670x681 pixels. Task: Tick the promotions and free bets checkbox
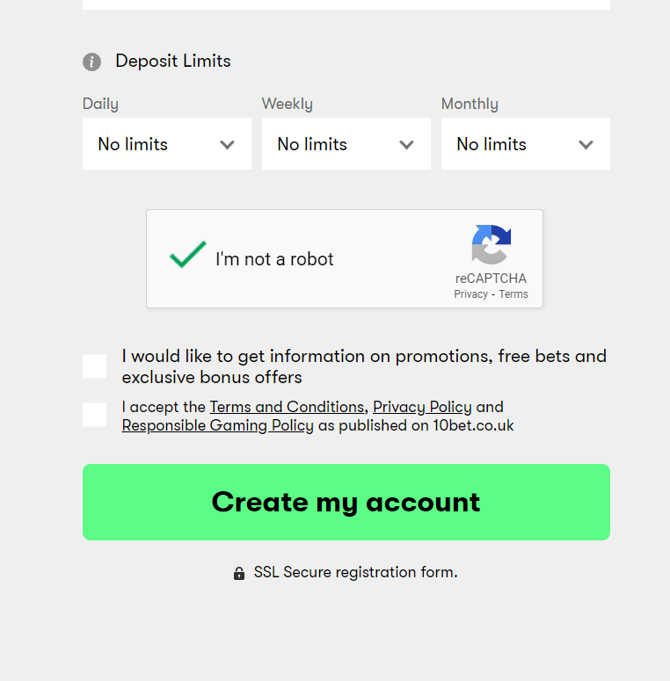[95, 366]
